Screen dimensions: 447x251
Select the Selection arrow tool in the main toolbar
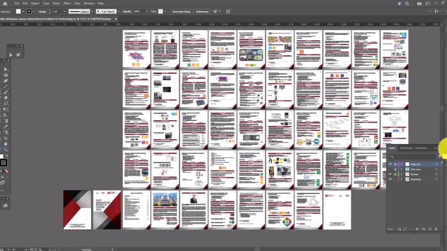click(x=5, y=70)
